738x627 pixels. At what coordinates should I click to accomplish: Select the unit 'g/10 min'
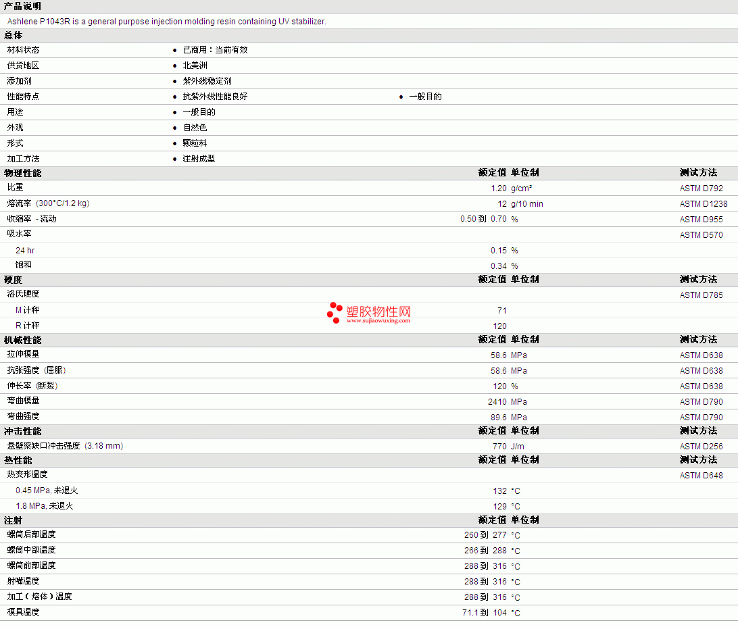tap(527, 203)
